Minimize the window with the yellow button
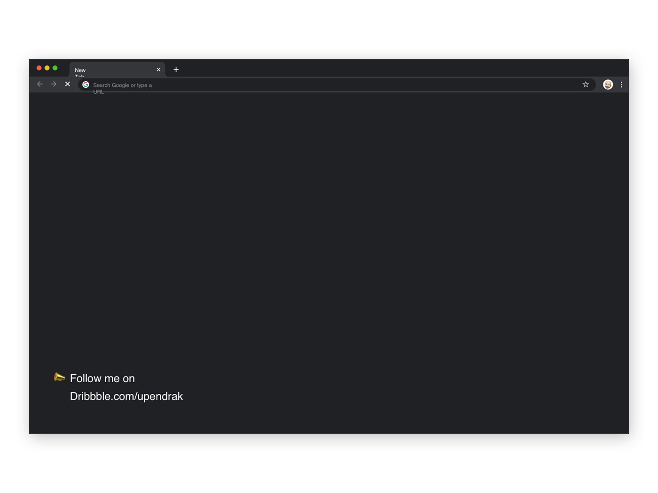 click(x=47, y=68)
